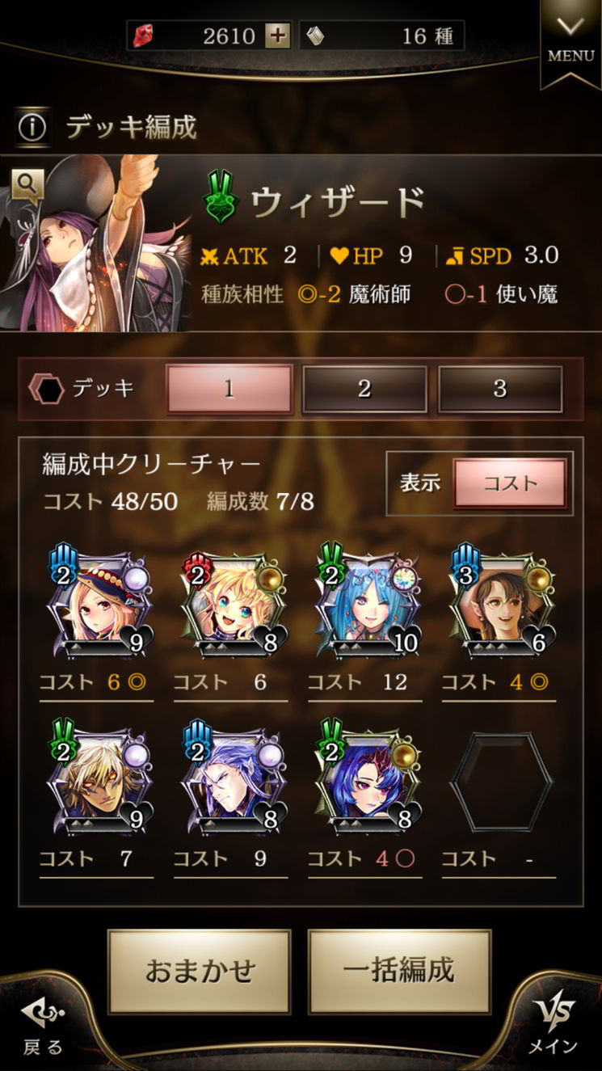602x1071 pixels.
Task: Switch to deck 2 tab
Action: pos(364,389)
